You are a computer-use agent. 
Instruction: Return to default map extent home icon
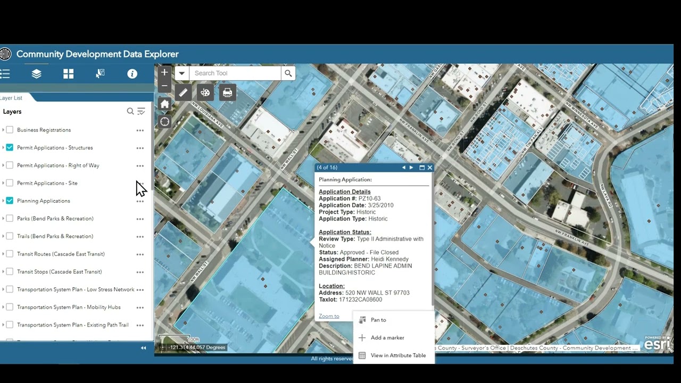[x=164, y=104]
